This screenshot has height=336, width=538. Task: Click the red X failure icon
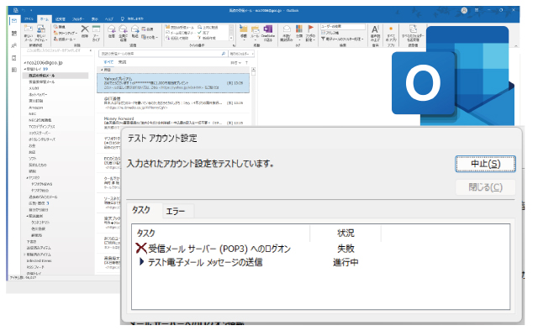coord(140,248)
